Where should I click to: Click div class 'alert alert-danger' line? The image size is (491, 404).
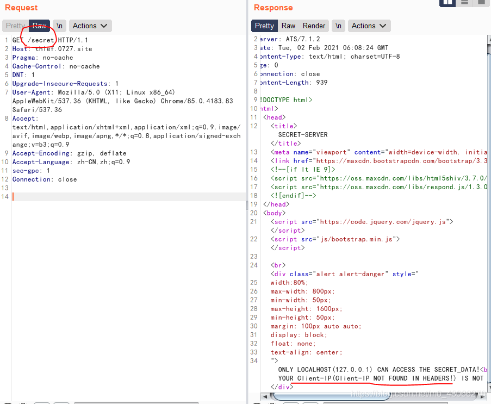pos(344,274)
